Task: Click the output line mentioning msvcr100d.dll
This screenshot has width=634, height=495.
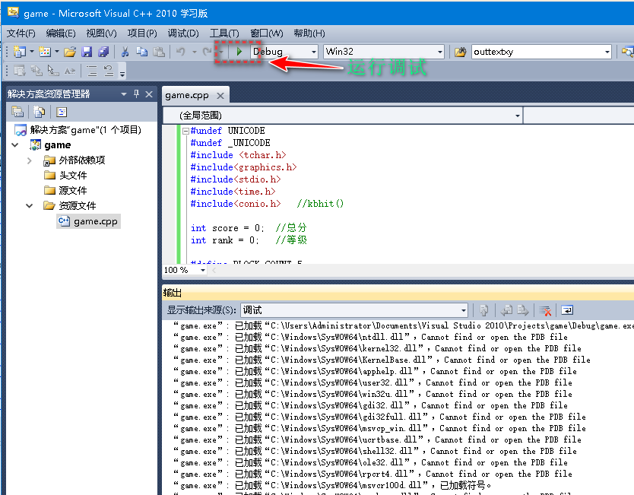Action: coord(332,485)
